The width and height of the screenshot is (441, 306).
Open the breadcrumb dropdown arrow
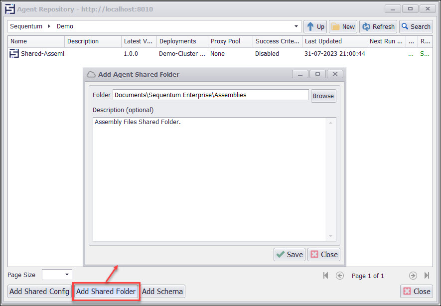(296, 26)
